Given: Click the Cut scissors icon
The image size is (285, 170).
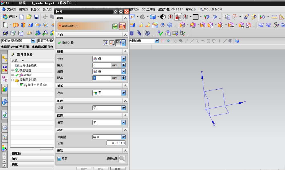Looking at the screenshot, I should click(x=45, y=17).
